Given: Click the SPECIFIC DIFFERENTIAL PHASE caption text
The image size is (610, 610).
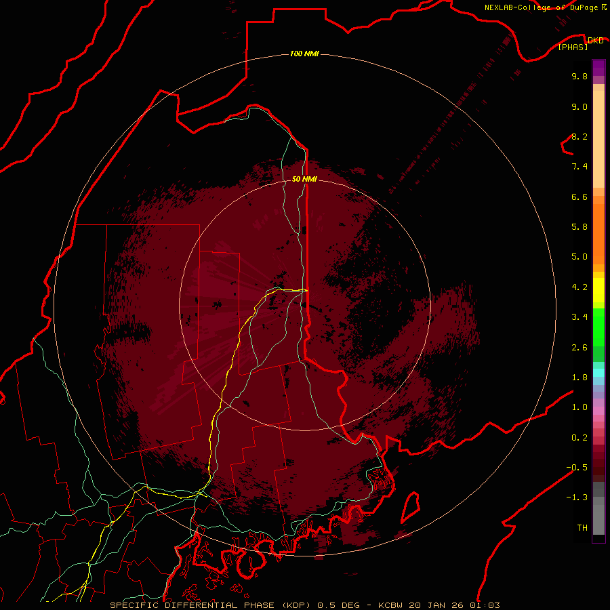Looking at the screenshot, I should click(193, 605).
